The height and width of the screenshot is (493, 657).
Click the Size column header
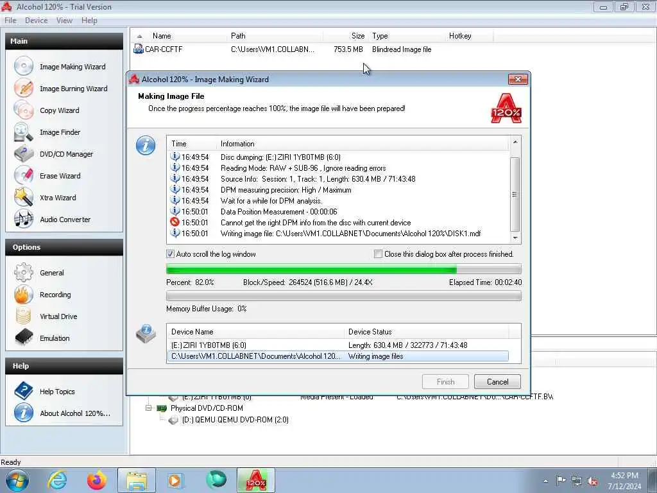(x=346, y=36)
